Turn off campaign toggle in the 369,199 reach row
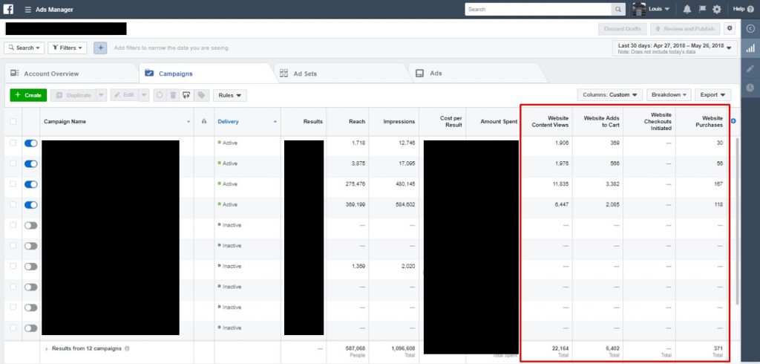Viewport: 760px width, 364px height. point(30,205)
